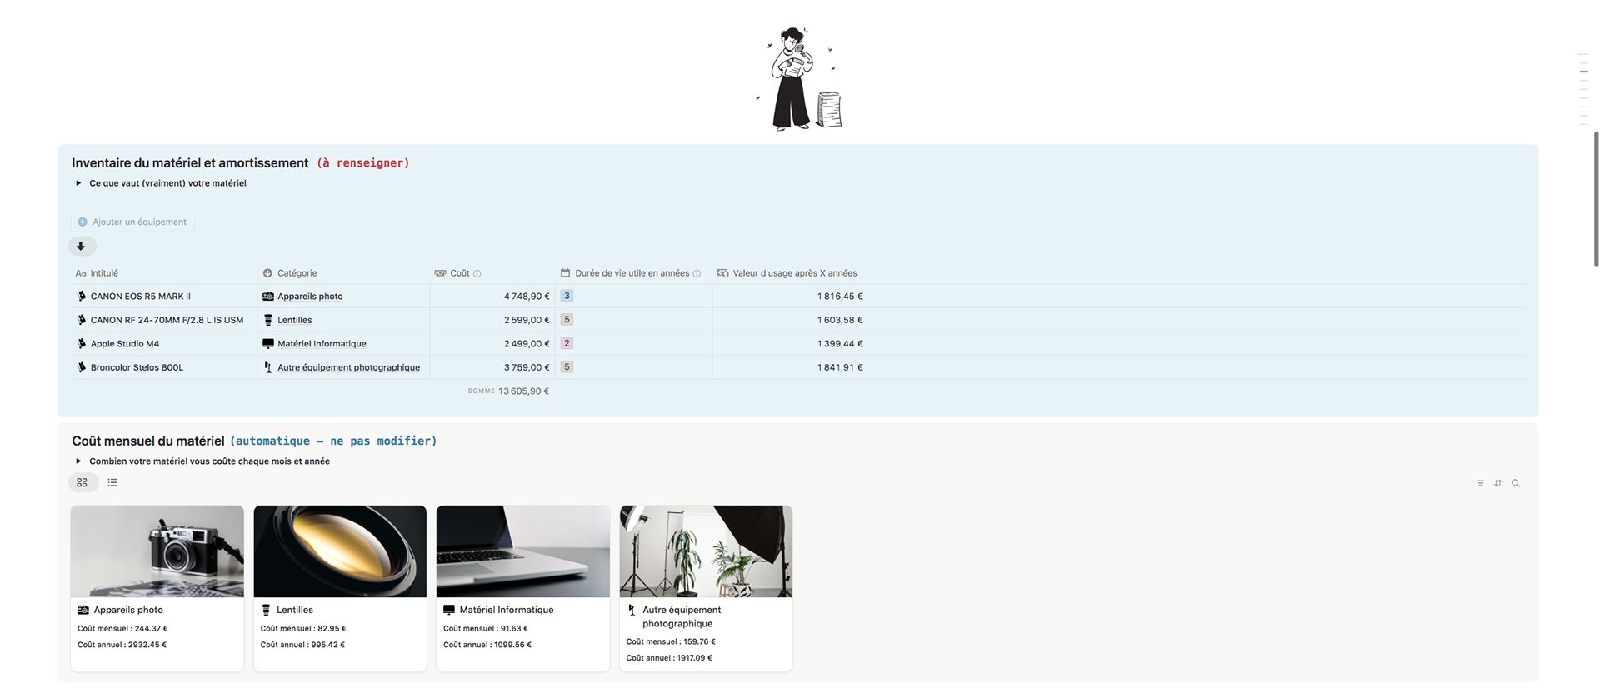Click page icon beside CANON EOS R5 MARK II

point(82,297)
